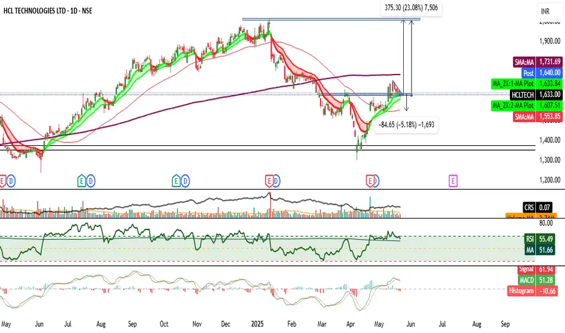Click the −84.65 (−5.18%) −1,693 measurement label
The image size is (565, 333).
click(406, 125)
